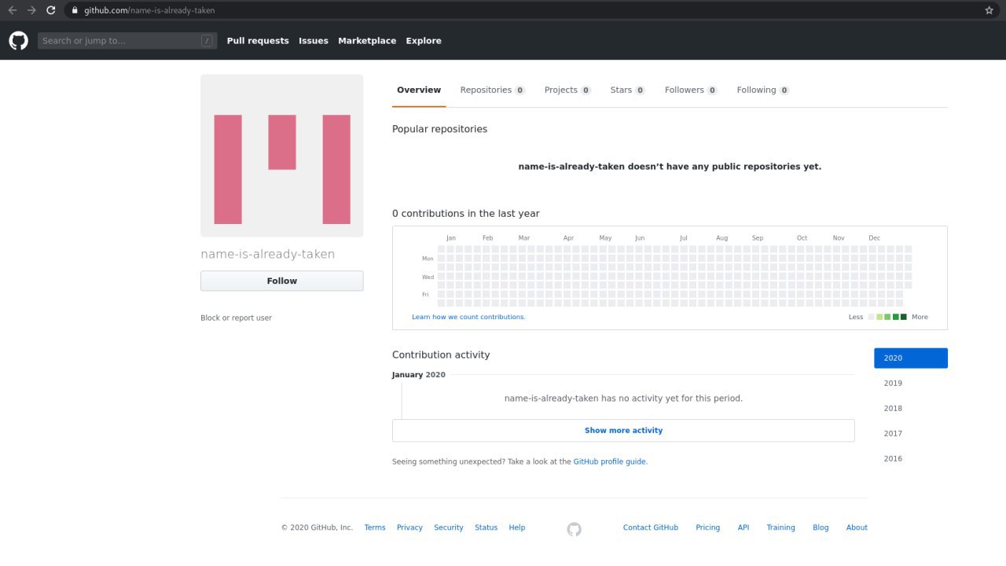Viewport: 1006px width, 566px height.
Task: Click the footer GitHub mark icon
Action: [575, 529]
